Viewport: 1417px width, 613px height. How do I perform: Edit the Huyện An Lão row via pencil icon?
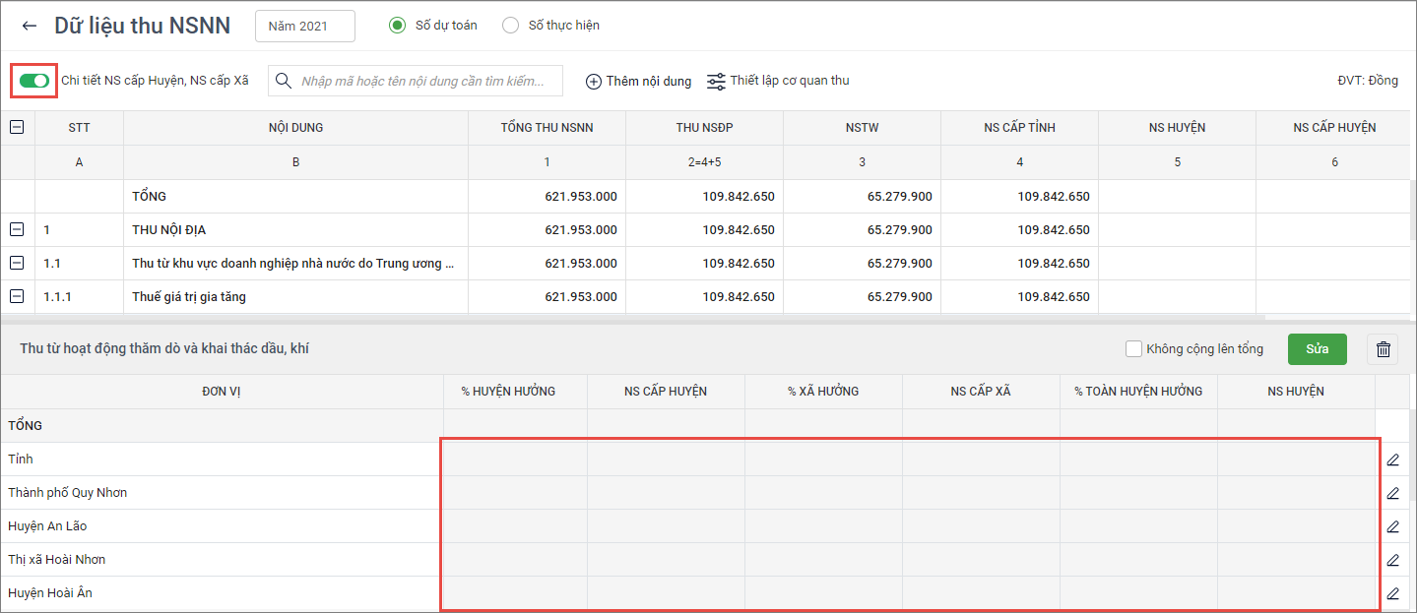1392,526
